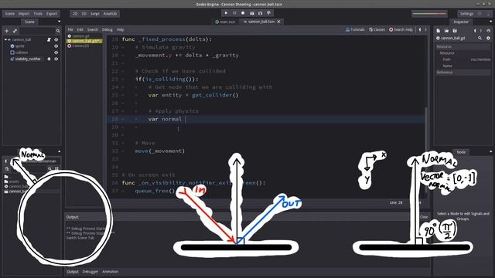Switch to the 2D workspace
The width and height of the screenshot is (495, 278).
click(x=75, y=14)
